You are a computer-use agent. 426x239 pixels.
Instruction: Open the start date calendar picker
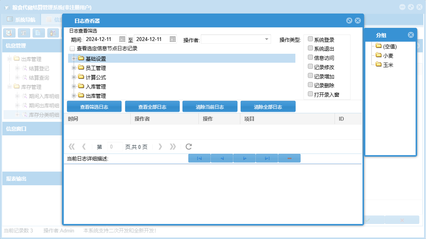122,39
